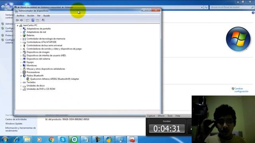Open Google Chrome from taskbar
This screenshot has height=143, width=255.
point(51,139)
